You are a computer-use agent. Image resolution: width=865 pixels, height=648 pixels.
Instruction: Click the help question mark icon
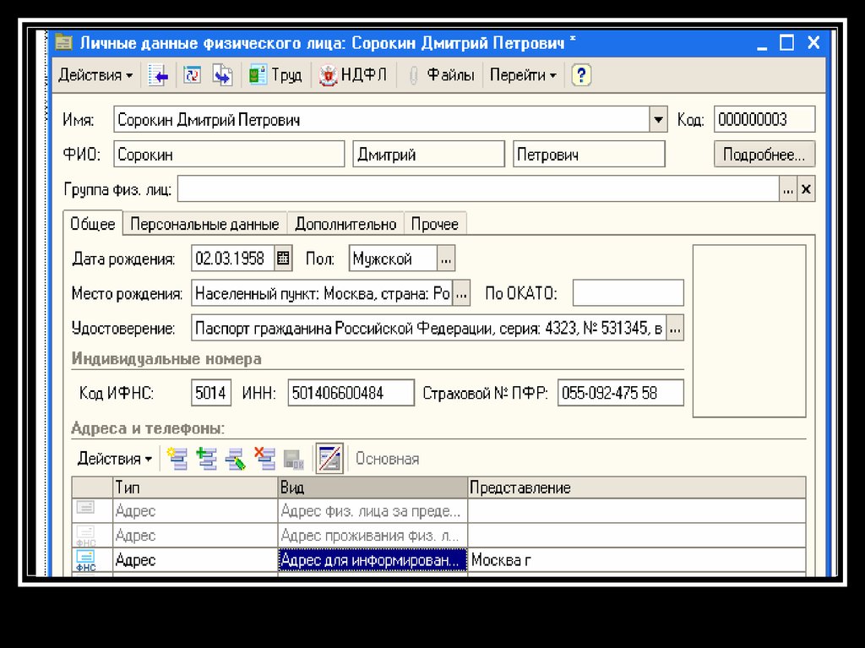point(580,75)
